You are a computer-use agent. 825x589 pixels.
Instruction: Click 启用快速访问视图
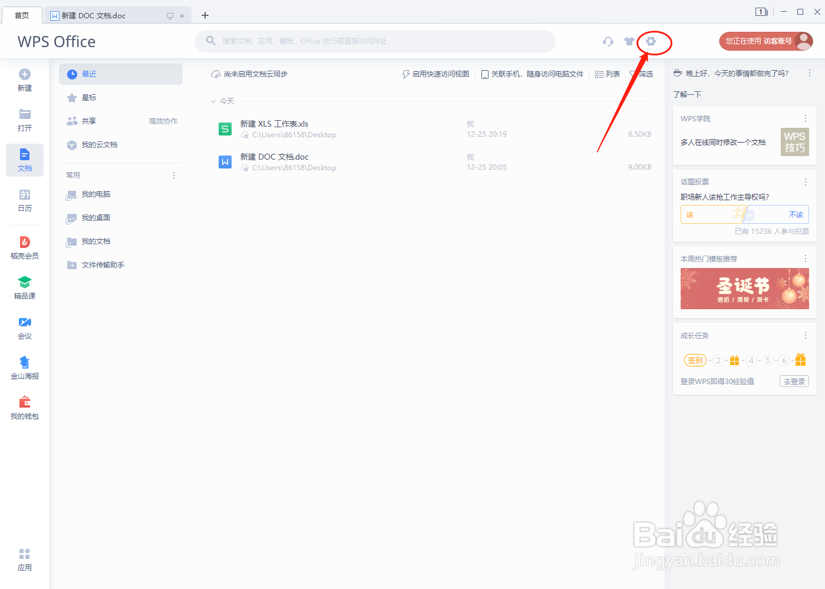pyautogui.click(x=435, y=74)
